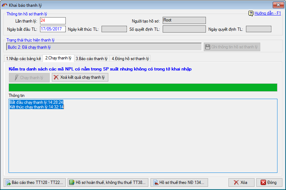Click the red square icon on Đóng button
Viewport: 286px width, 190px height.
click(263, 182)
